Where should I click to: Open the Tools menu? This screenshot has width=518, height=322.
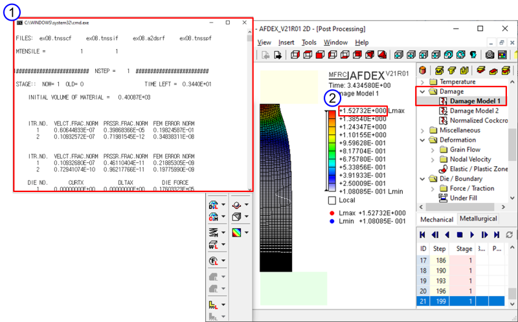pos(309,42)
